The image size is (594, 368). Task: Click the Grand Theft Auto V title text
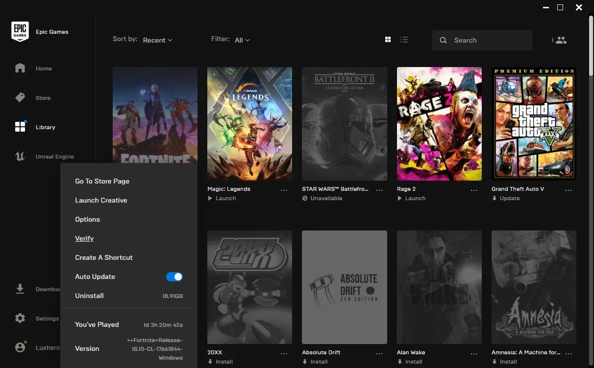pos(518,189)
